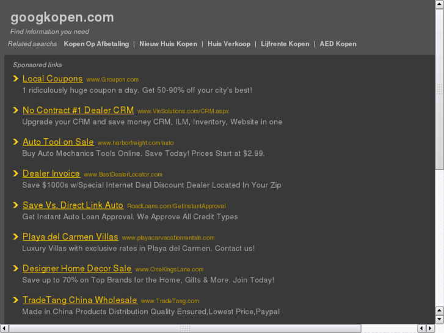Select related search AED Kopen
Viewport: 444px width, 333px height.
tap(338, 44)
